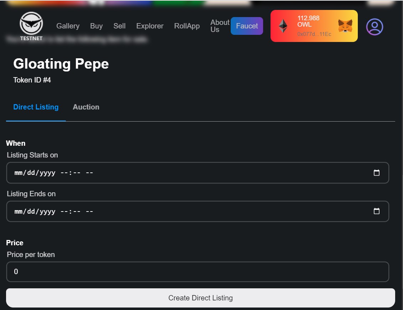The width and height of the screenshot is (403, 310).
Task: Open the Buy menu item
Action: 96,26
